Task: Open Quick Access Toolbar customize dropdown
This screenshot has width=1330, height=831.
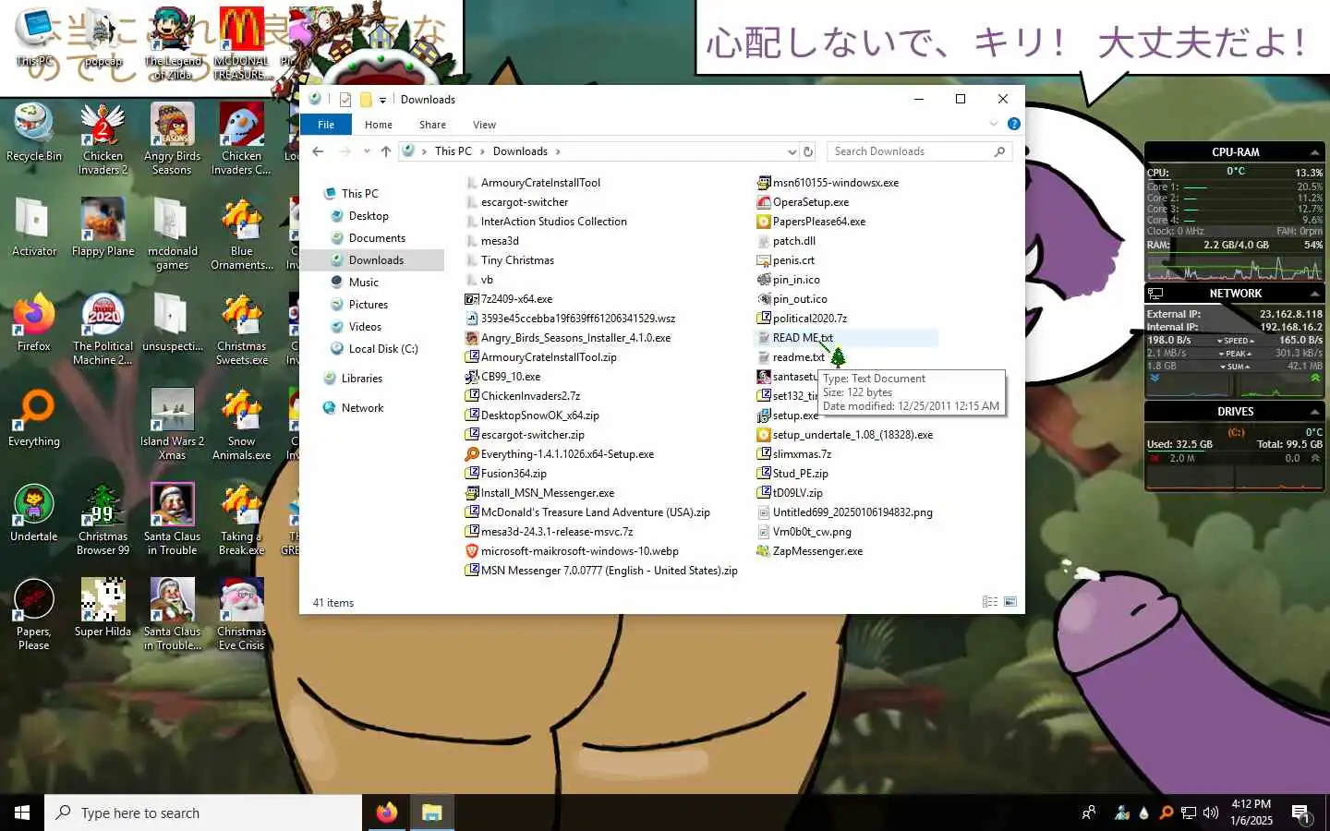Action: (382, 100)
